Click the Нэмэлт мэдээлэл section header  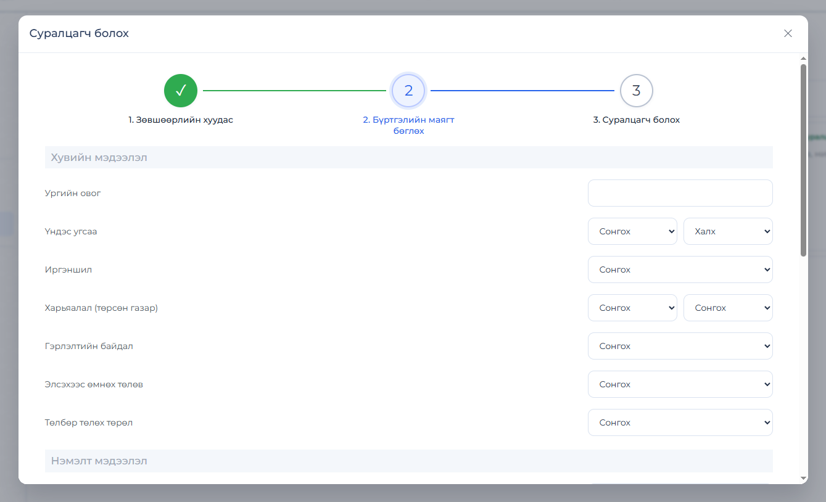[x=409, y=461]
